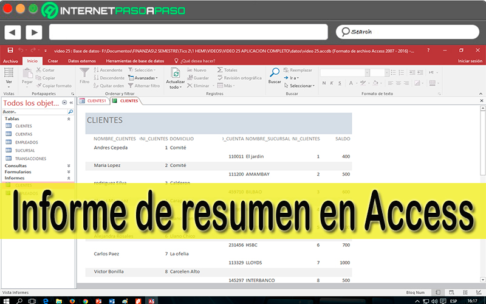Toggle Totales sigma row
Image resolution: width=486 pixels, height=304 pixels.
227,70
